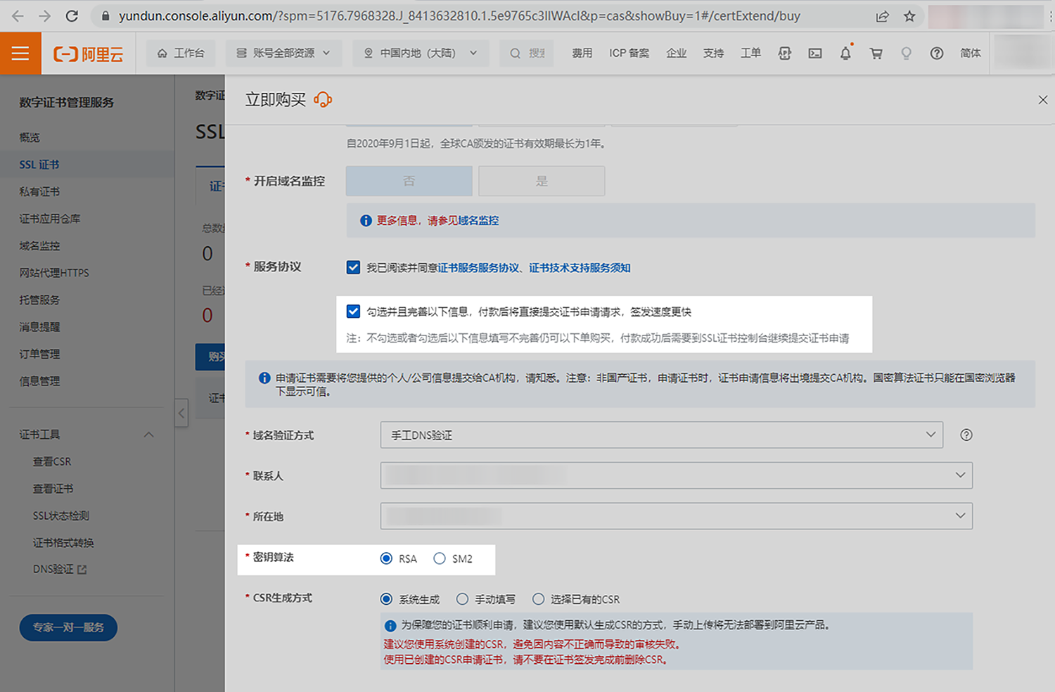Click the customer service headset icon
1055x692 pixels.
(x=323, y=100)
